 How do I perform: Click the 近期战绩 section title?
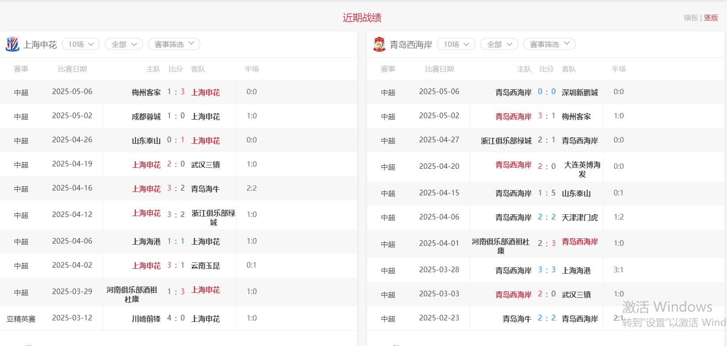[362, 18]
